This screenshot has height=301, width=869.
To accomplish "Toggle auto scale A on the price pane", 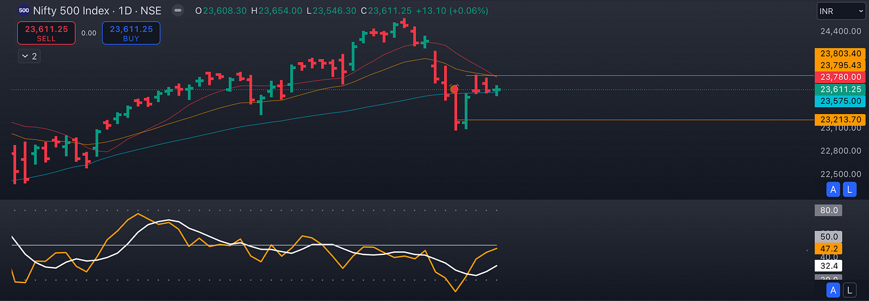I will 834,190.
